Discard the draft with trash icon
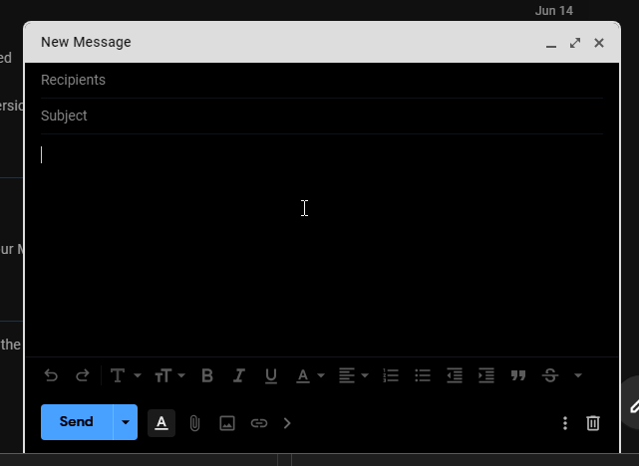The height and width of the screenshot is (466, 639). pyautogui.click(x=593, y=423)
